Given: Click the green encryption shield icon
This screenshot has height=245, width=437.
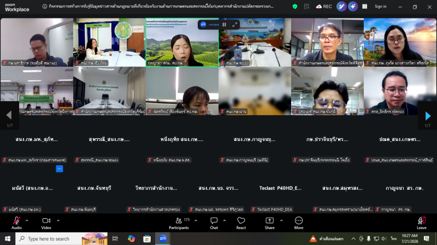Looking at the screenshot, I should [295, 7].
